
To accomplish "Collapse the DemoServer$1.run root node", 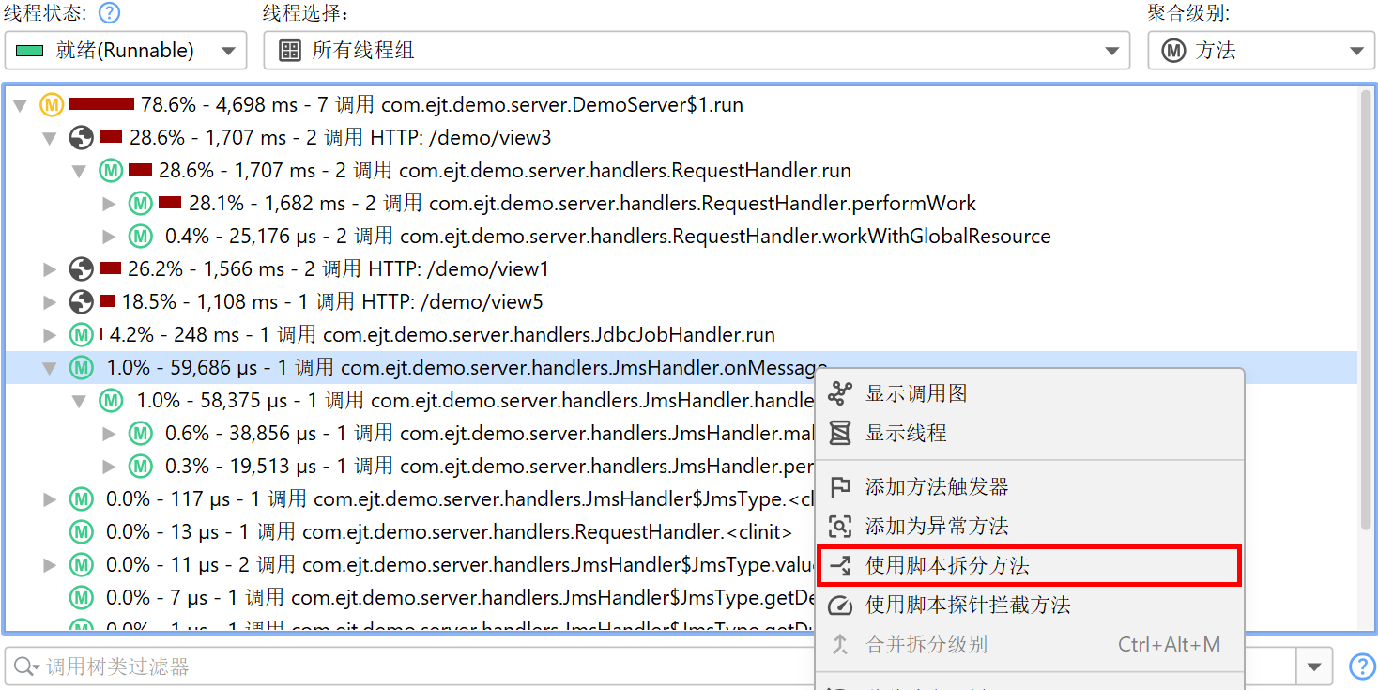I will [x=20, y=105].
